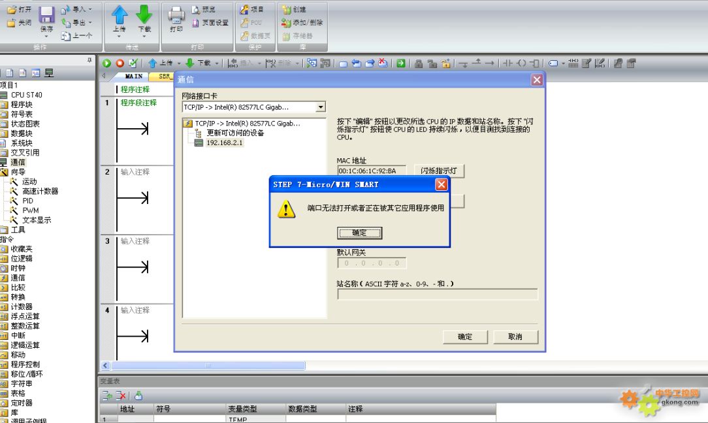This screenshot has width=708, height=423.
Task: Open editor toolbar 下载 dropdown arrow
Action: (x=217, y=63)
